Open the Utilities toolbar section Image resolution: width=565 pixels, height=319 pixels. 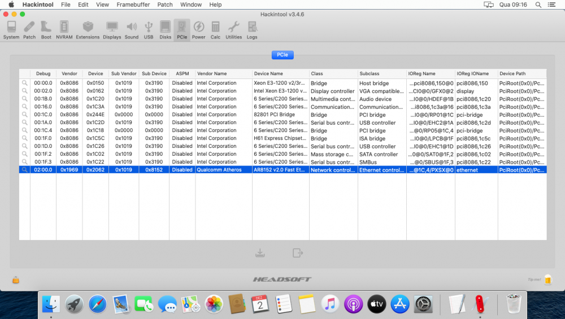point(233,30)
